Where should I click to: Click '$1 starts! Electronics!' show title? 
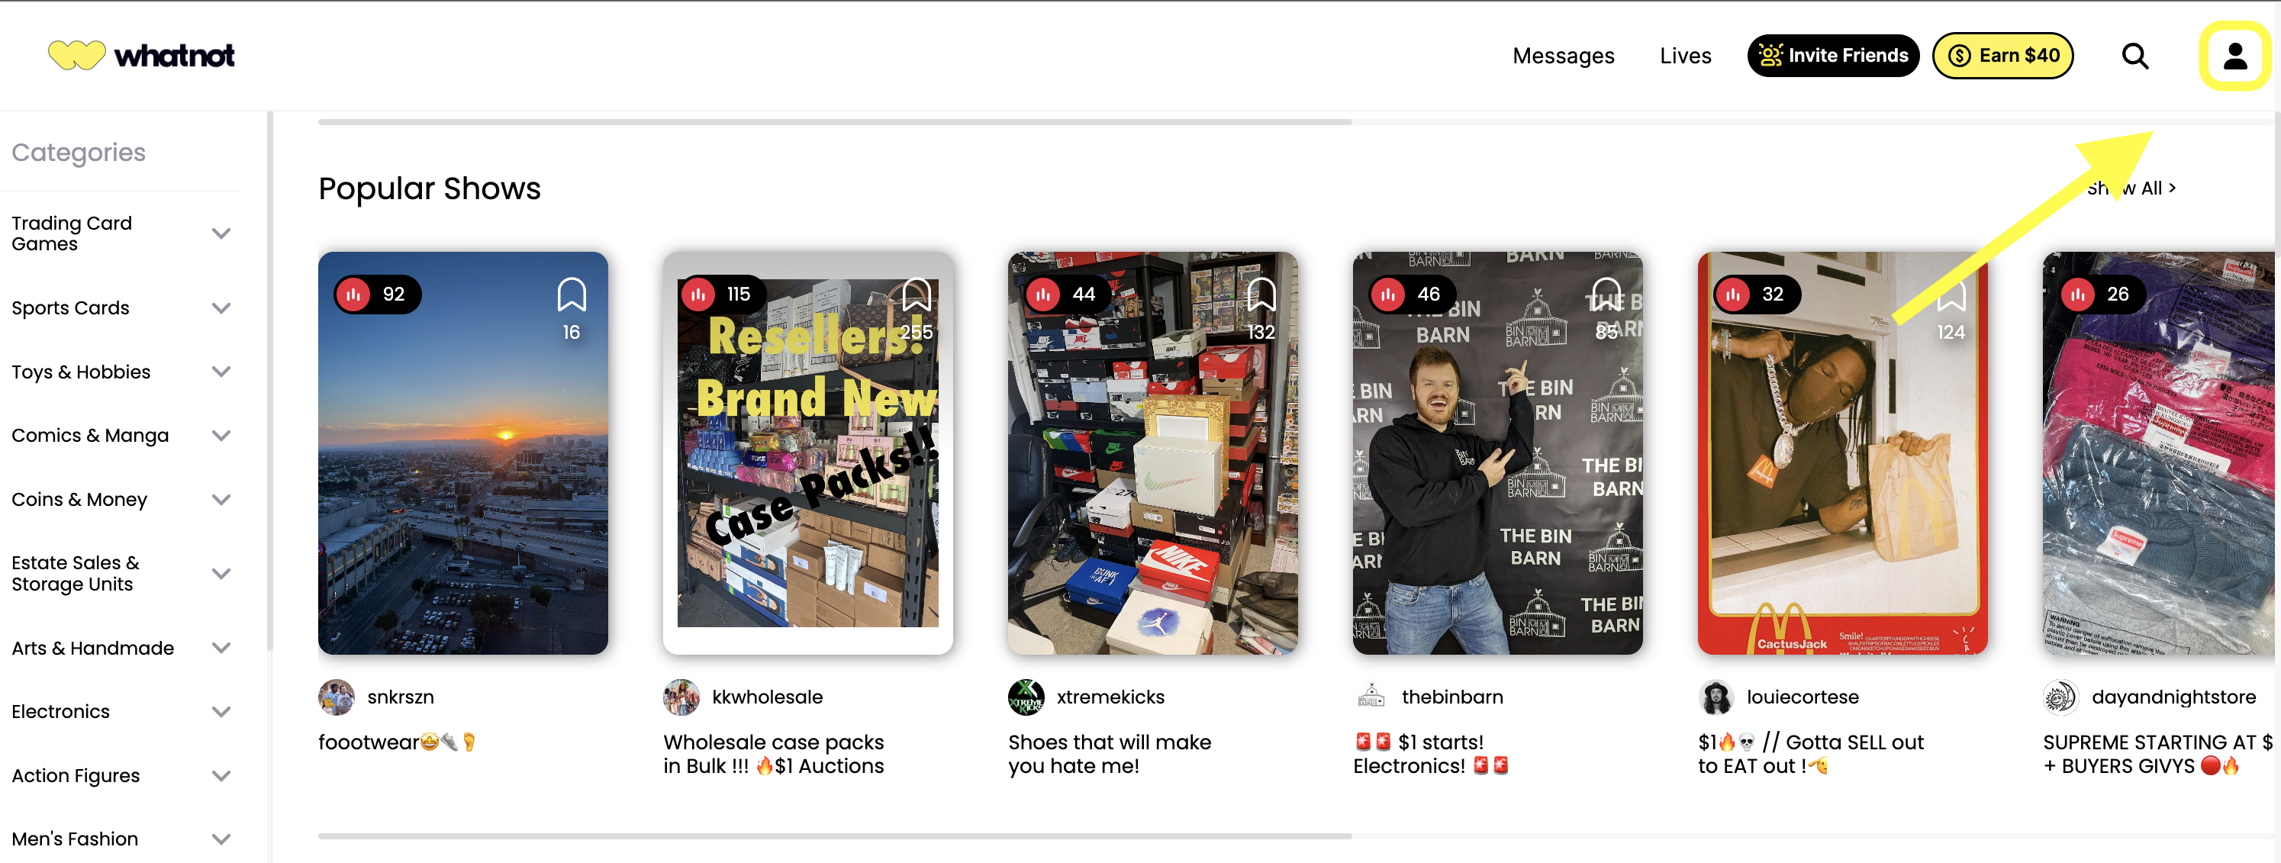(x=1431, y=754)
